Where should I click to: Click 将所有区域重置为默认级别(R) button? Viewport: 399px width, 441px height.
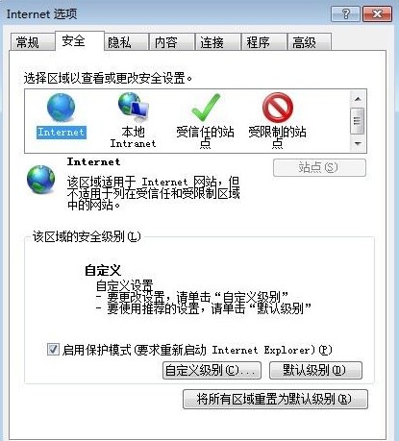point(275,399)
